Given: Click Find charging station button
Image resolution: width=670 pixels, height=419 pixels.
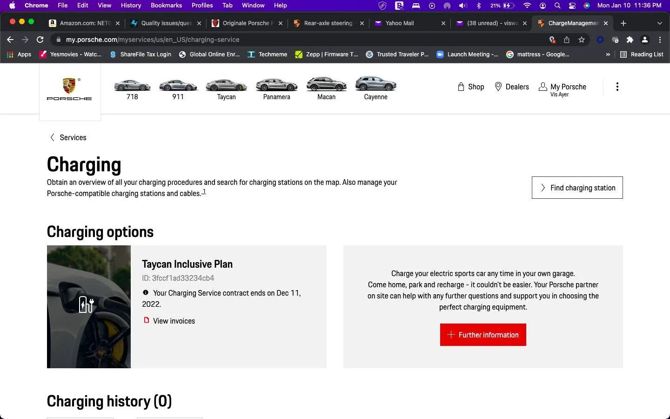Looking at the screenshot, I should (x=577, y=188).
